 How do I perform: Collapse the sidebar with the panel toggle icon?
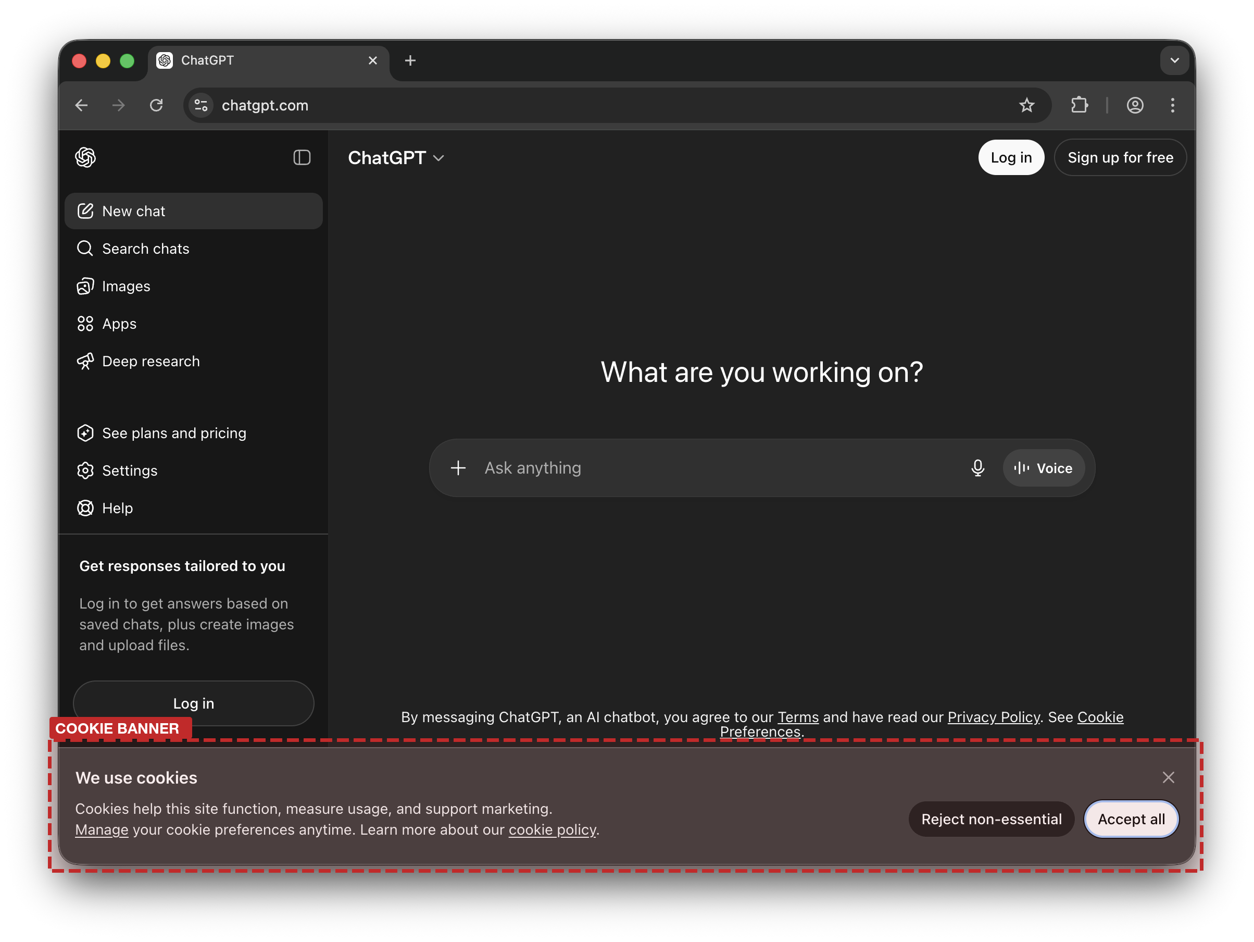pos(302,158)
